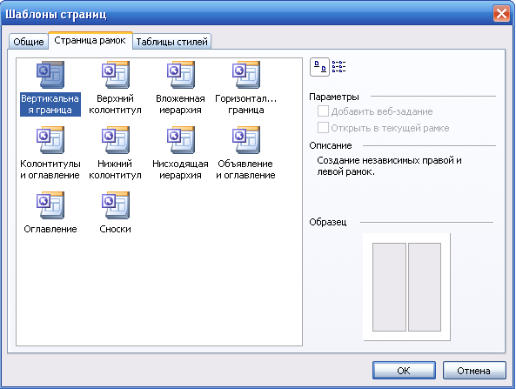Select the Нисходящая иерархия template icon
The image size is (516, 389).
coord(181,139)
